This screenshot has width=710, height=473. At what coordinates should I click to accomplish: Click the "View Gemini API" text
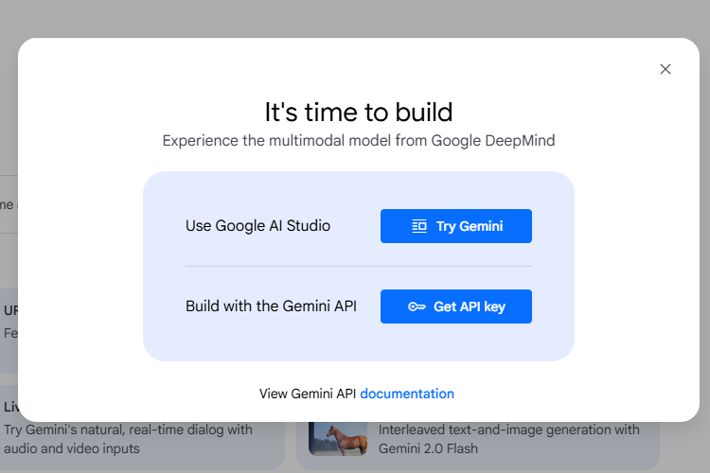coord(308,394)
